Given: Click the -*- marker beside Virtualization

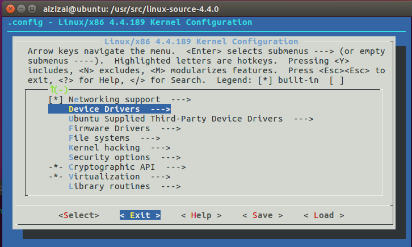Looking at the screenshot, I should (56, 177).
